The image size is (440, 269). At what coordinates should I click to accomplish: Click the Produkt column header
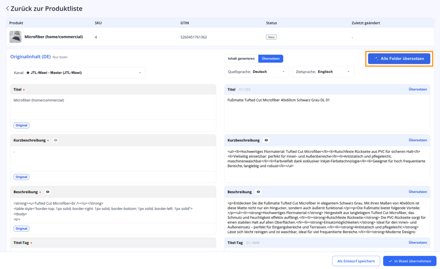coord(16,23)
